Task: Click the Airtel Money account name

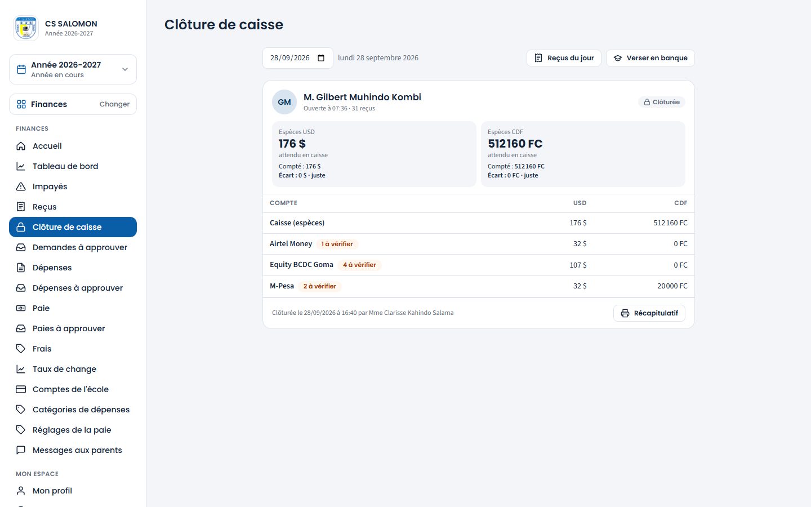Action: click(291, 244)
